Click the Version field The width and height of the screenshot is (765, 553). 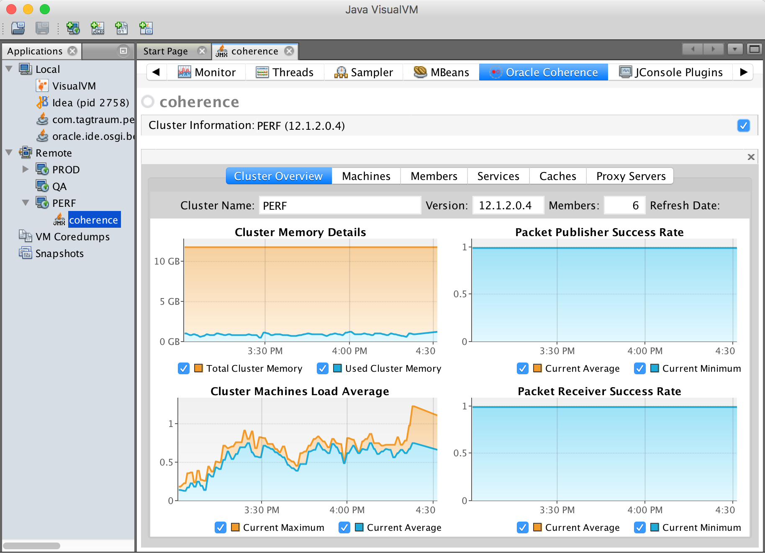[508, 206]
